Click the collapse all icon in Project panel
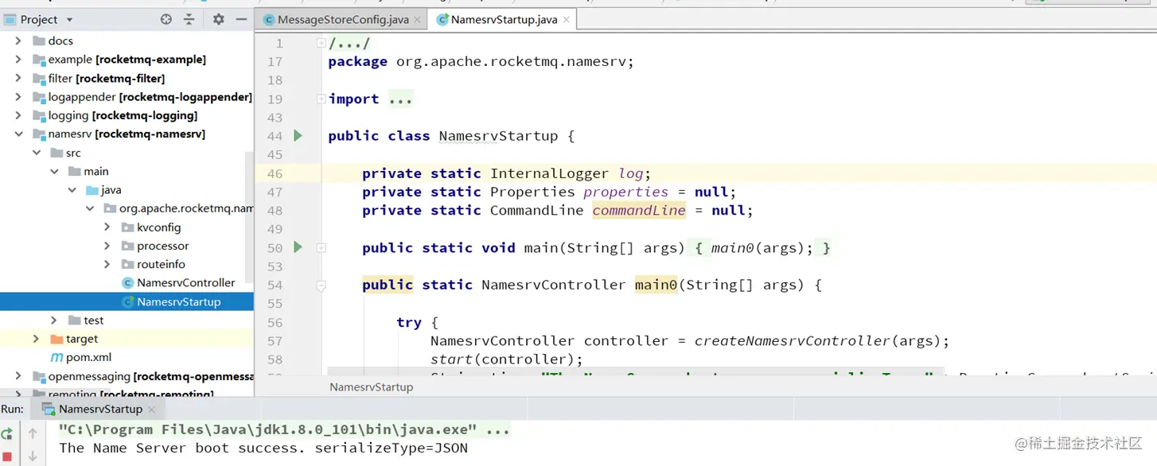The width and height of the screenshot is (1157, 466). (x=189, y=19)
